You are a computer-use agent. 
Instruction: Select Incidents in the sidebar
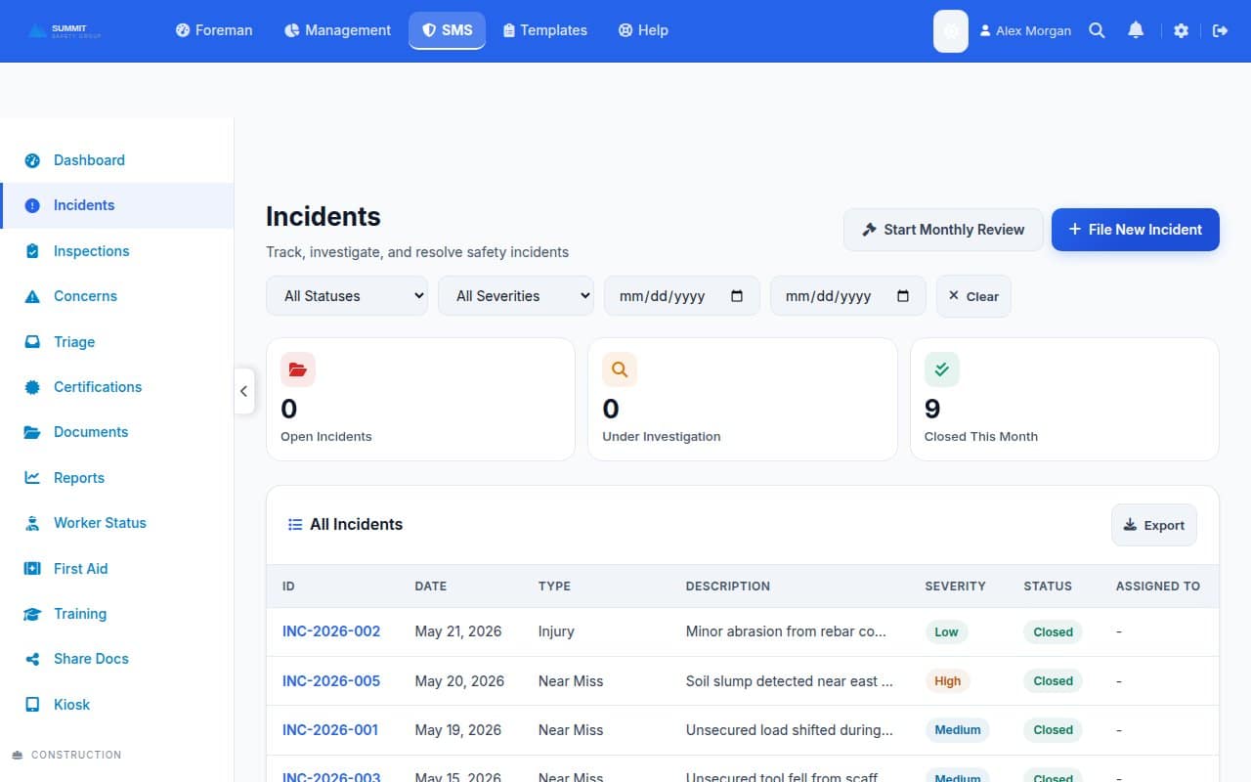(117, 205)
